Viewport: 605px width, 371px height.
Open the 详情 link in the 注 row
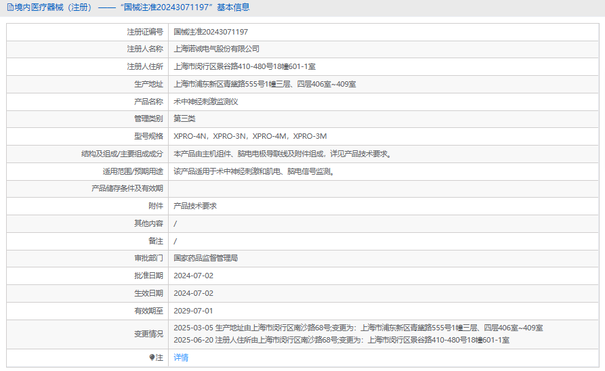pos(181,357)
